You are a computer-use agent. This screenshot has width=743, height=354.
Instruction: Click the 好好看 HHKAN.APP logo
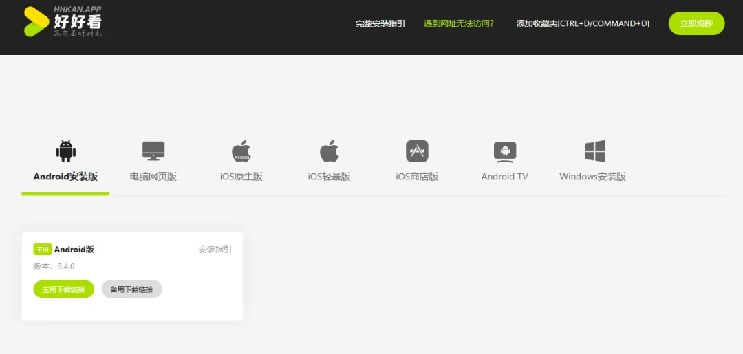pyautogui.click(x=63, y=22)
